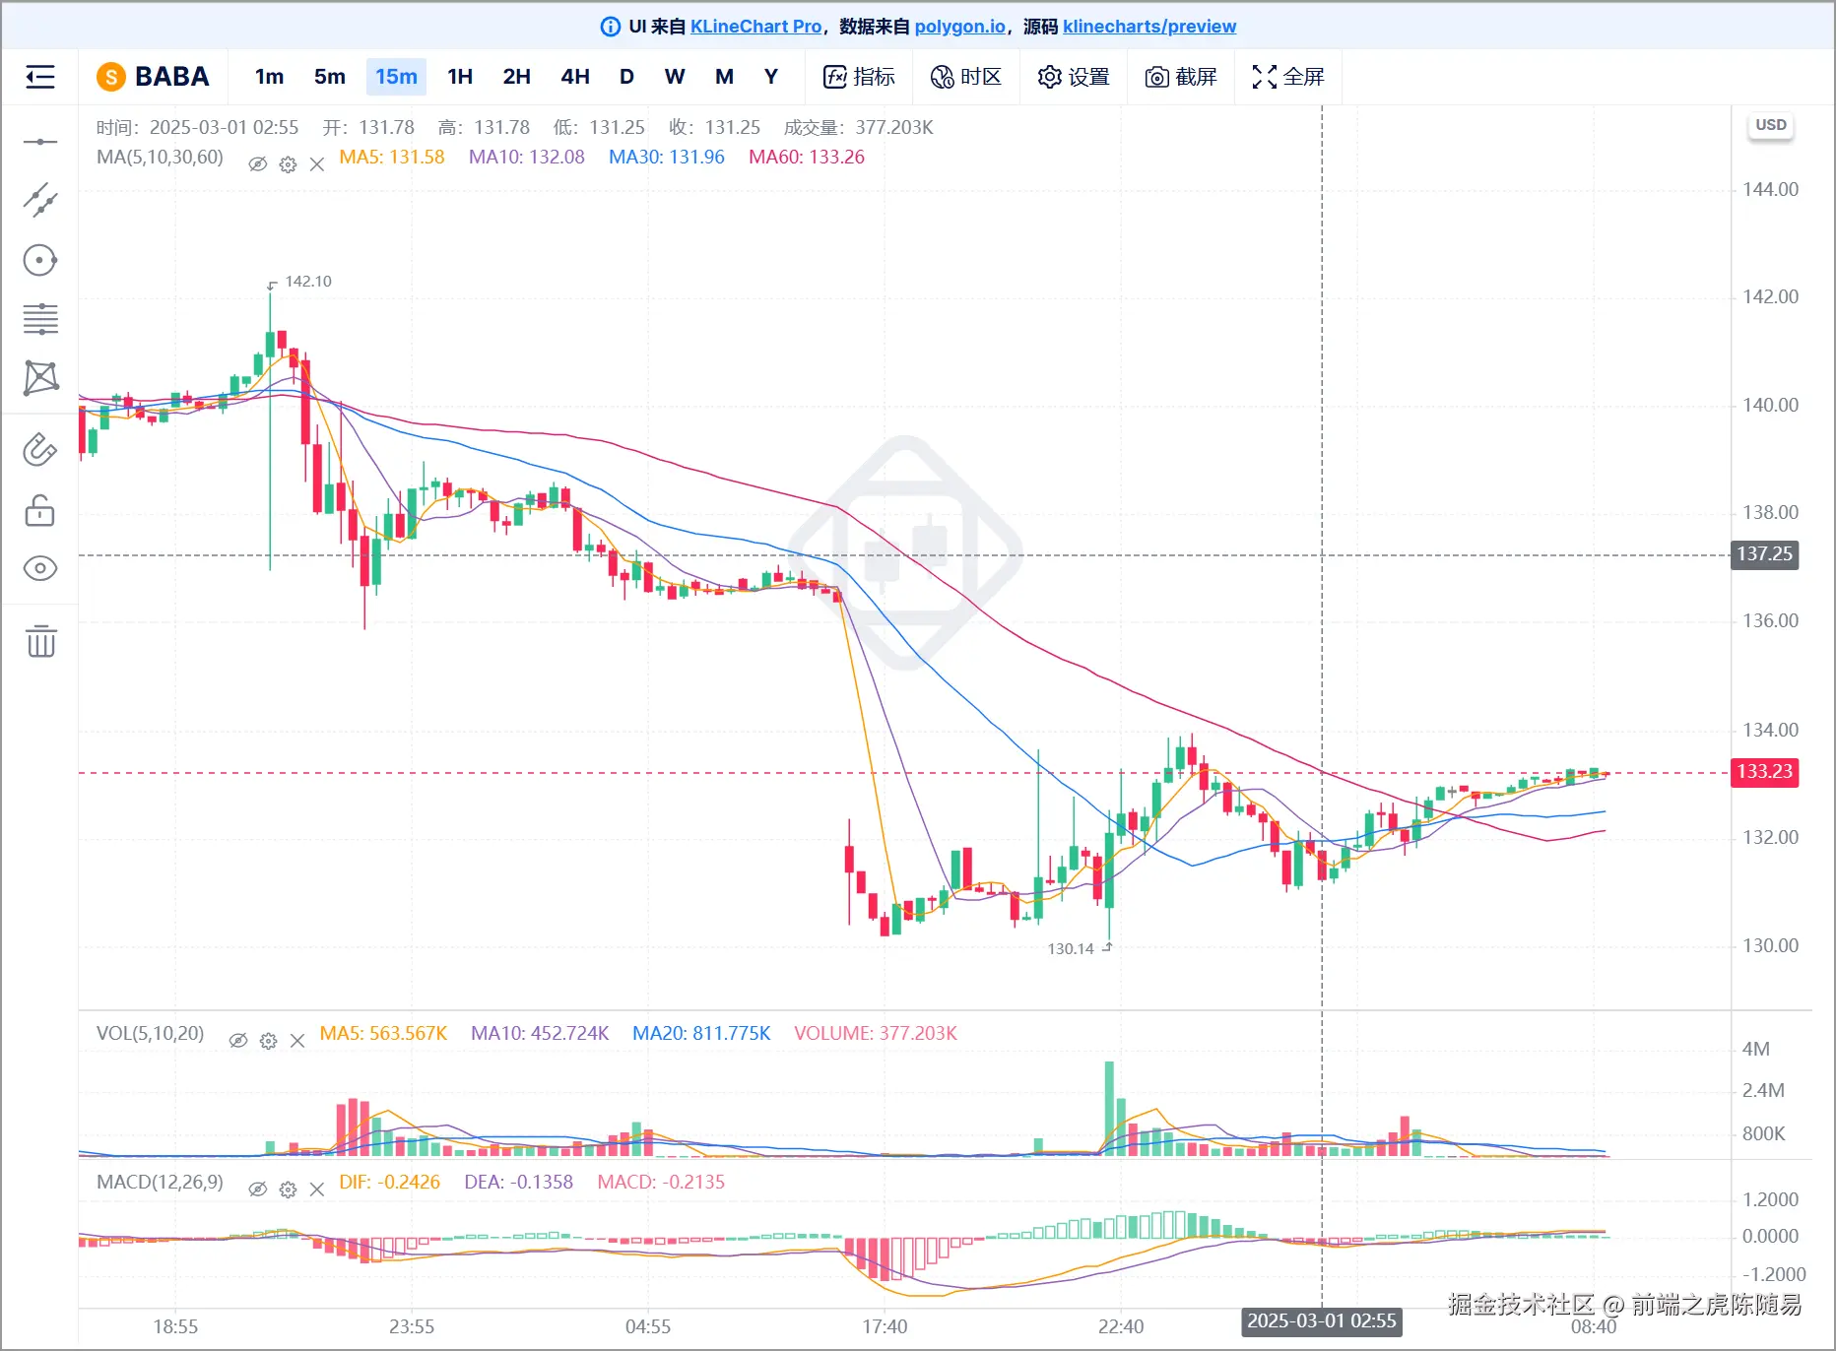1836x1351 pixels.
Task: Select the circle shape drawing tool
Action: [40, 260]
